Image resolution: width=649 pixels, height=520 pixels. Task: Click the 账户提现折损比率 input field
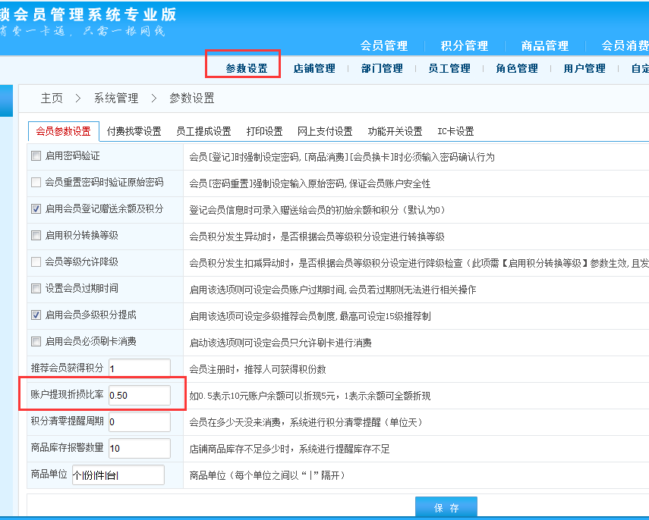tap(139, 395)
